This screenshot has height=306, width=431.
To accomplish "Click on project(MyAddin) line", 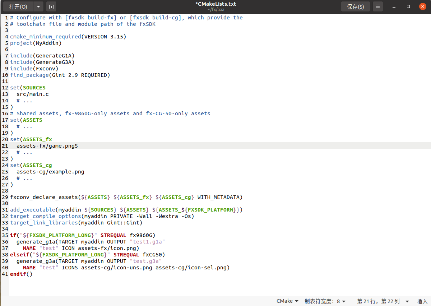I will tap(36, 43).
